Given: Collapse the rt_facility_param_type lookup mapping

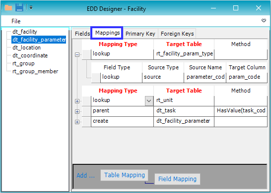Looking at the screenshot, I should (x=77, y=55).
